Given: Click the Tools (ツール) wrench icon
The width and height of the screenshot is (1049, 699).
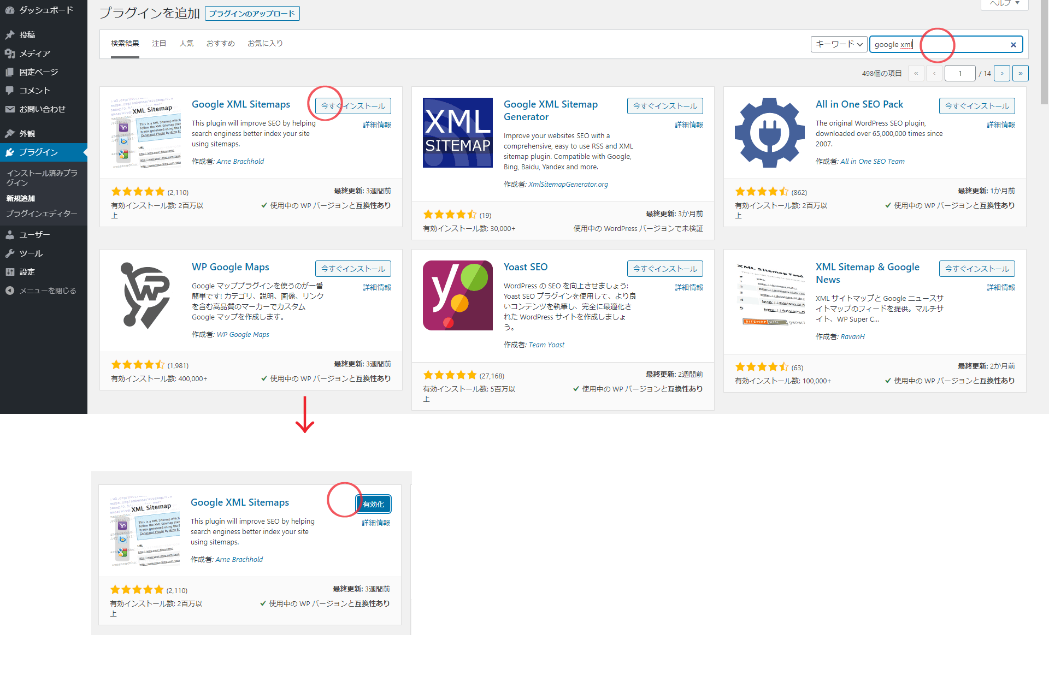Looking at the screenshot, I should click(9, 253).
